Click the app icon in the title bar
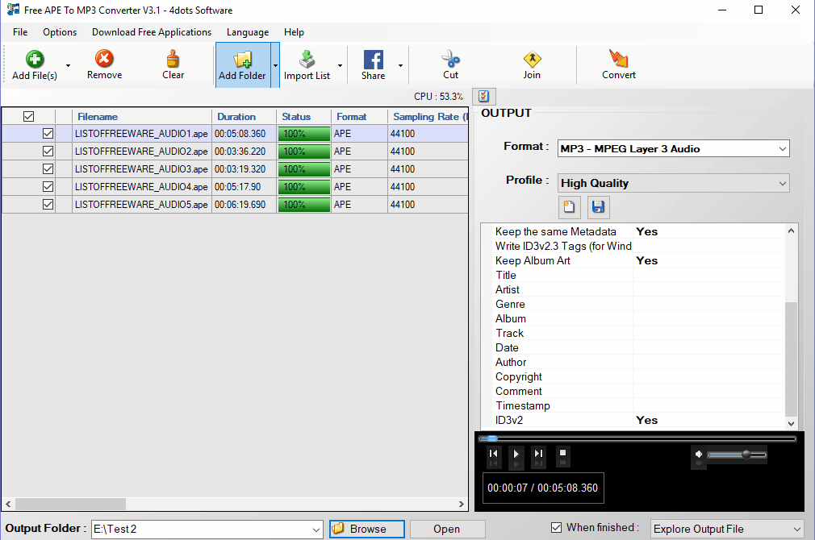The width and height of the screenshot is (815, 540). coord(12,10)
